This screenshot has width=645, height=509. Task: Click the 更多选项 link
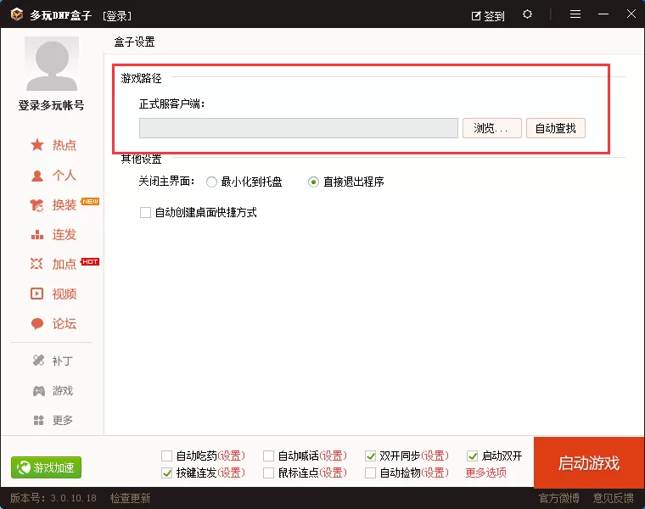(x=485, y=473)
